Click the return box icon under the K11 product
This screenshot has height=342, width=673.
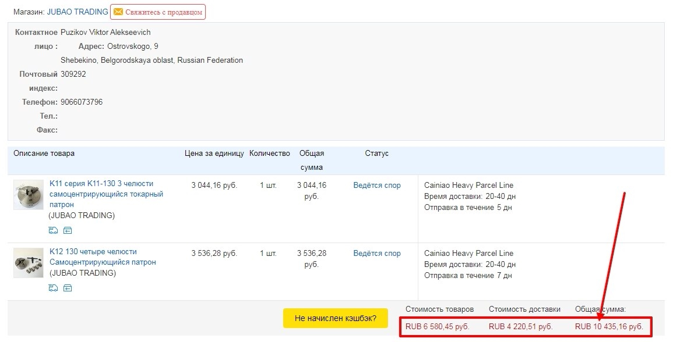pos(68,230)
